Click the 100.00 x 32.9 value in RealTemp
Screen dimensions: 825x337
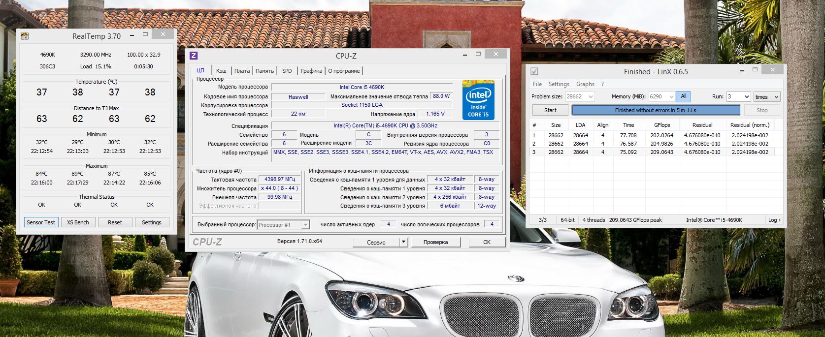coord(143,55)
